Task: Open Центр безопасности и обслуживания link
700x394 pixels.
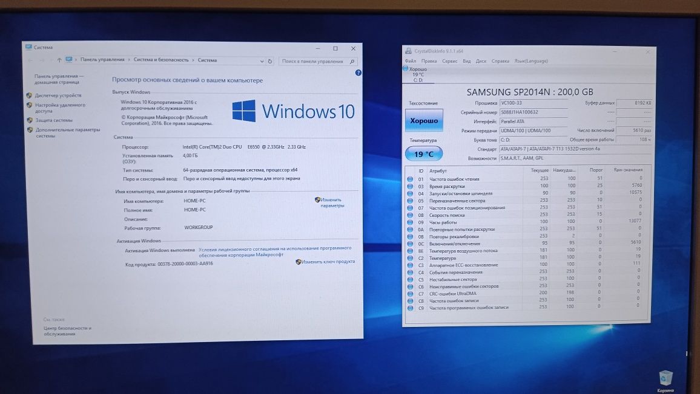Action: click(x=67, y=331)
